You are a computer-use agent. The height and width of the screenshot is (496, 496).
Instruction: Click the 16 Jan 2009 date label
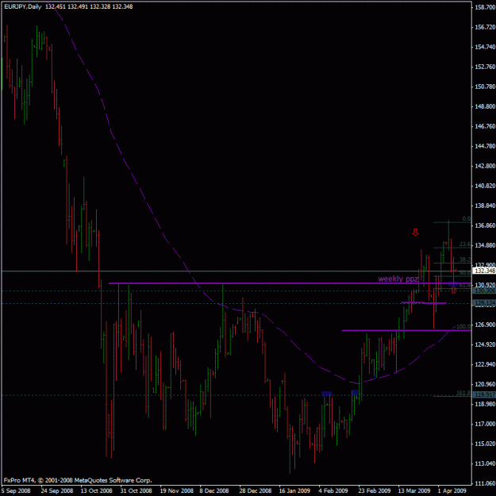pos(294,491)
